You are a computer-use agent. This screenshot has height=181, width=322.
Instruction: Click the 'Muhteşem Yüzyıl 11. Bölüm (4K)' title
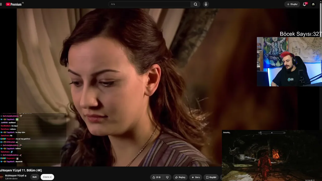pos(21,170)
